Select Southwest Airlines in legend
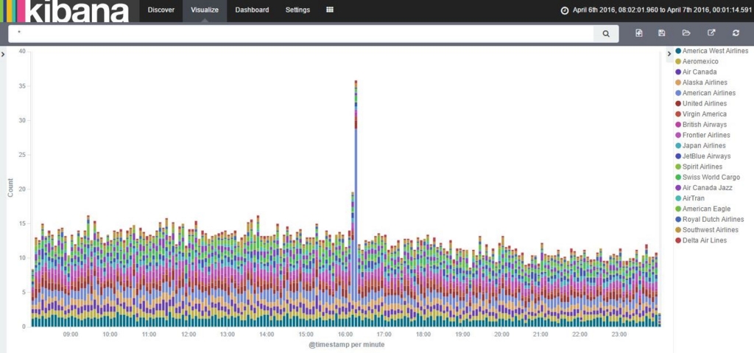This screenshot has height=353, width=754. (709, 230)
